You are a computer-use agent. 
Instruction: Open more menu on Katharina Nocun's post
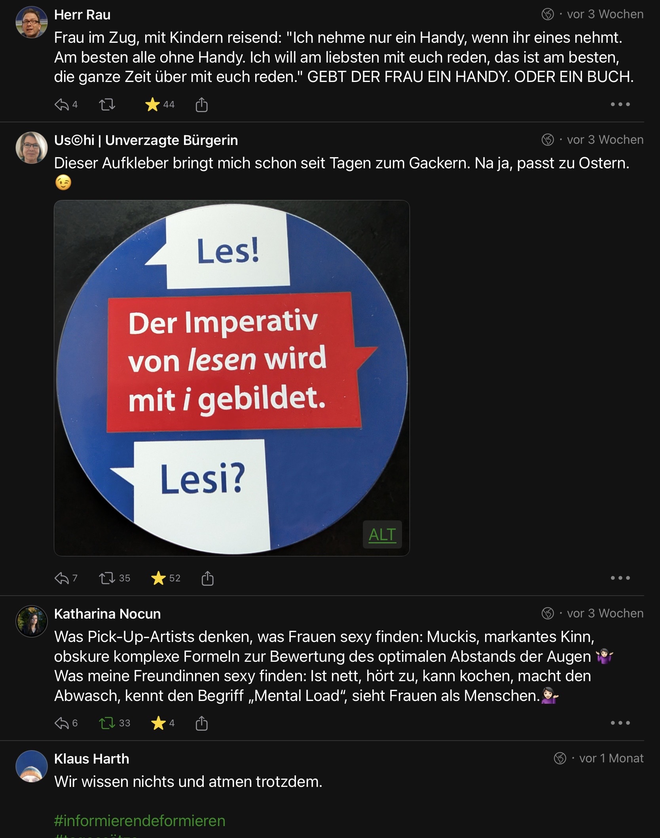[620, 723]
